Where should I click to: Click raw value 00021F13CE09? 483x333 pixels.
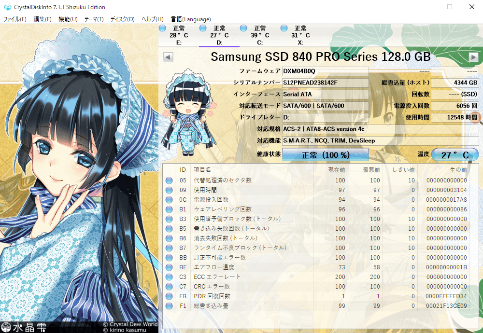pos(446,306)
